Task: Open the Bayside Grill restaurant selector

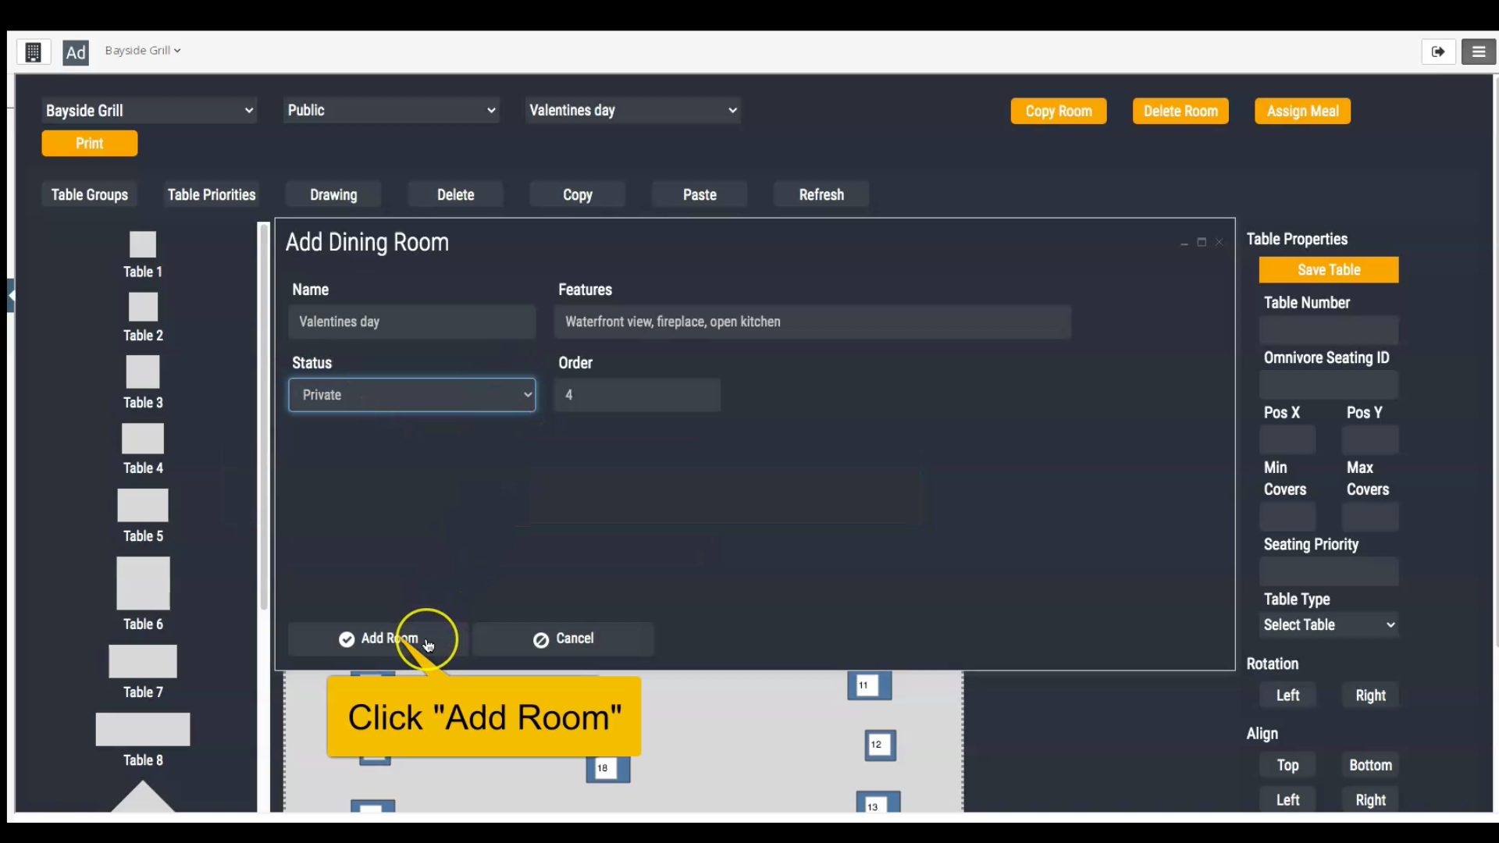Action: click(149, 111)
